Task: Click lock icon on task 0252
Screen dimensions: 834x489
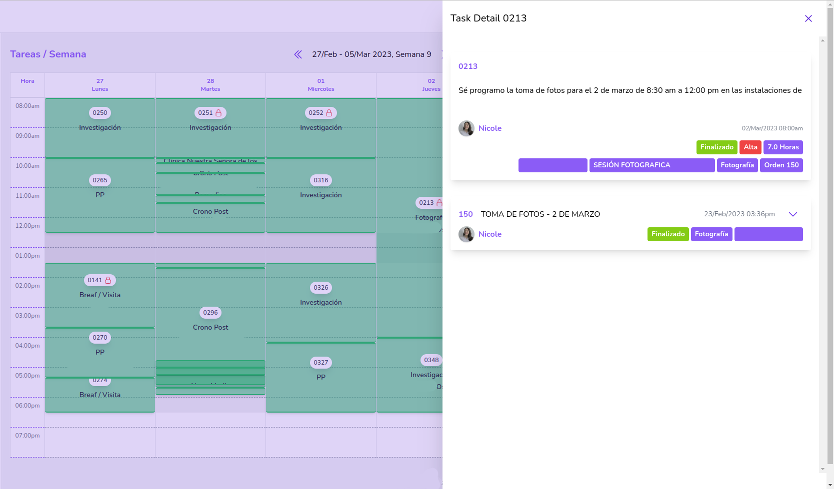Action: pos(329,113)
